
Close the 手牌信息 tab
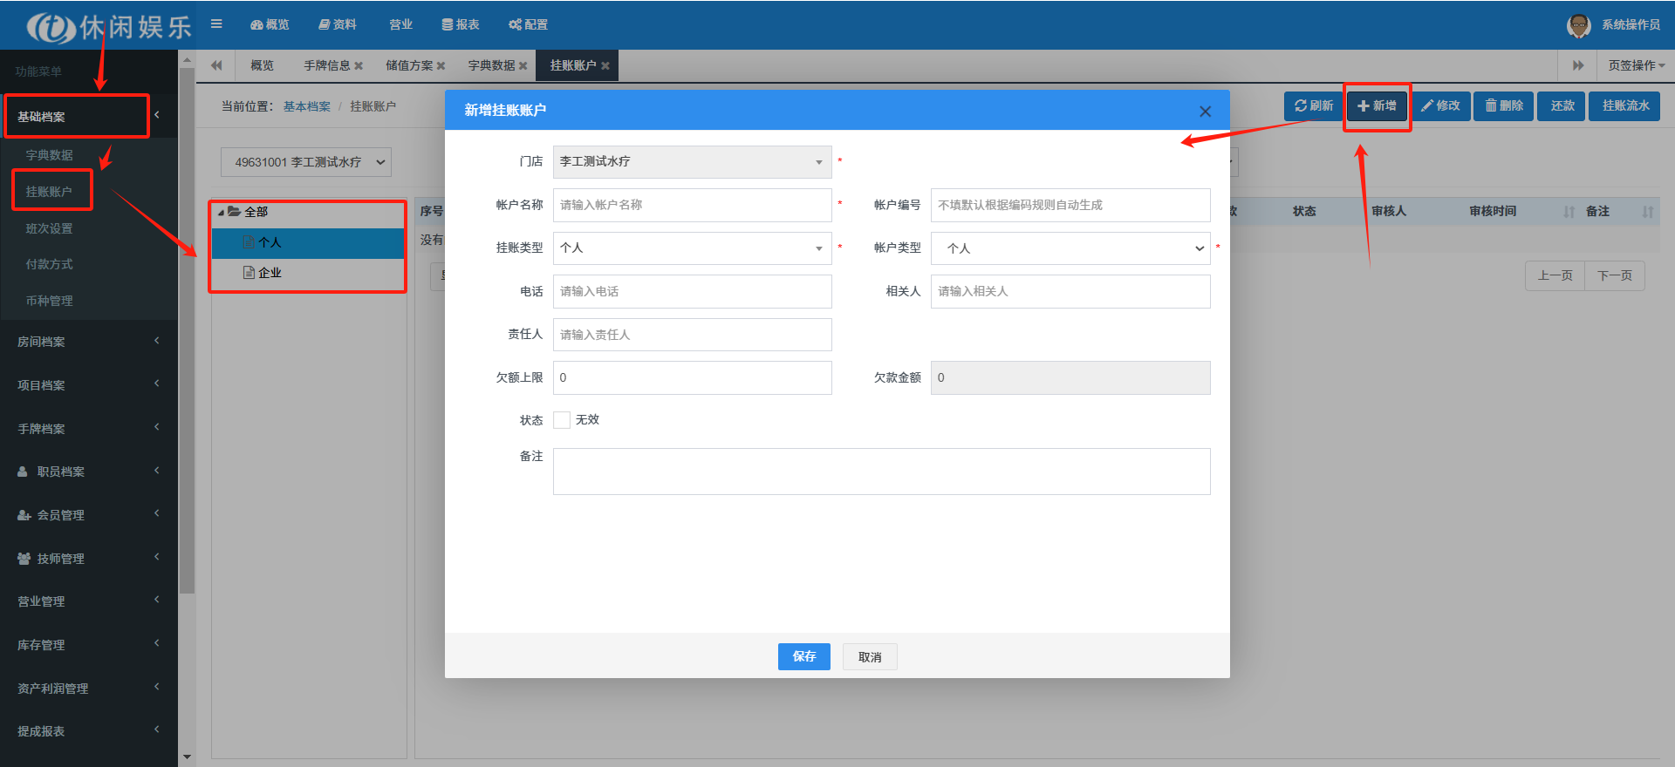click(359, 65)
